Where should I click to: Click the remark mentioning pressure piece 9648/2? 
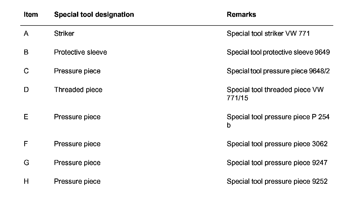tap(278, 71)
